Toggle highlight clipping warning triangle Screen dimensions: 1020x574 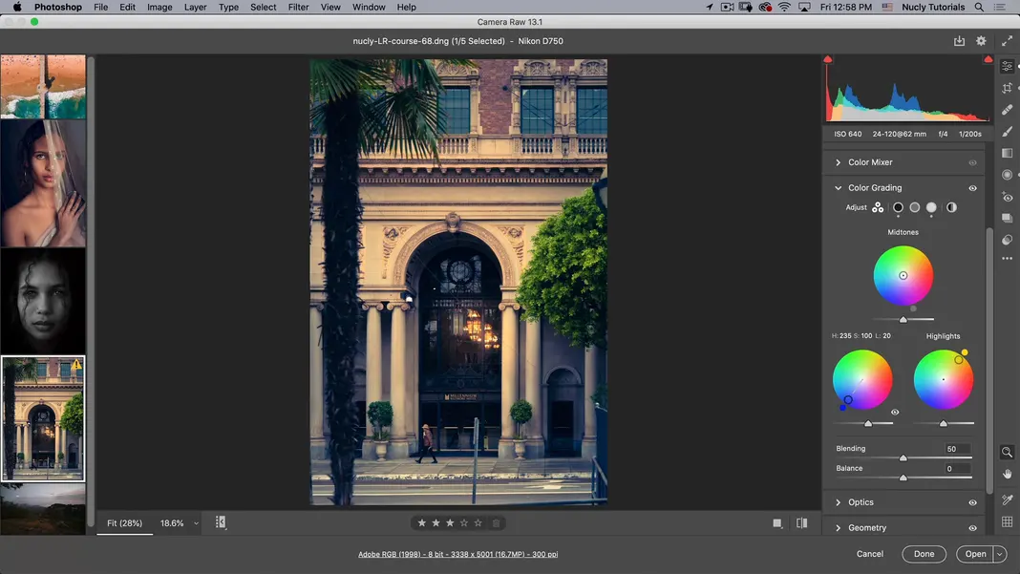coord(988,59)
